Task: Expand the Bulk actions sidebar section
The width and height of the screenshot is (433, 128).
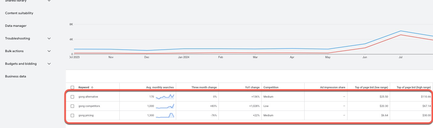Action: pyautogui.click(x=49, y=51)
